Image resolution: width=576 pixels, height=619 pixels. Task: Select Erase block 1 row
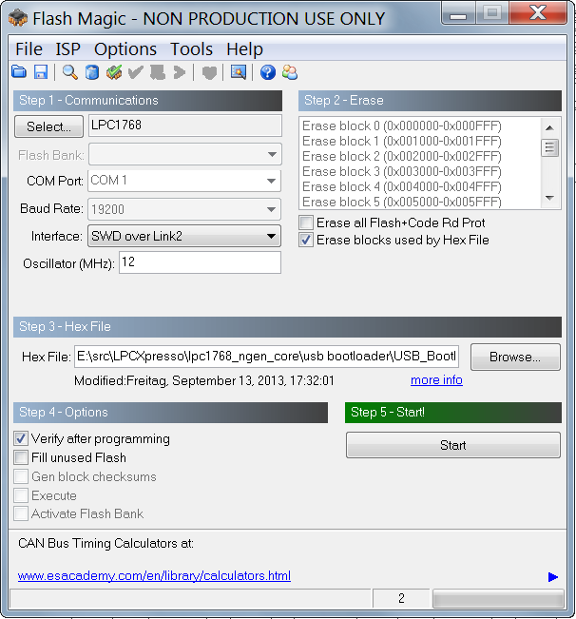click(x=402, y=141)
